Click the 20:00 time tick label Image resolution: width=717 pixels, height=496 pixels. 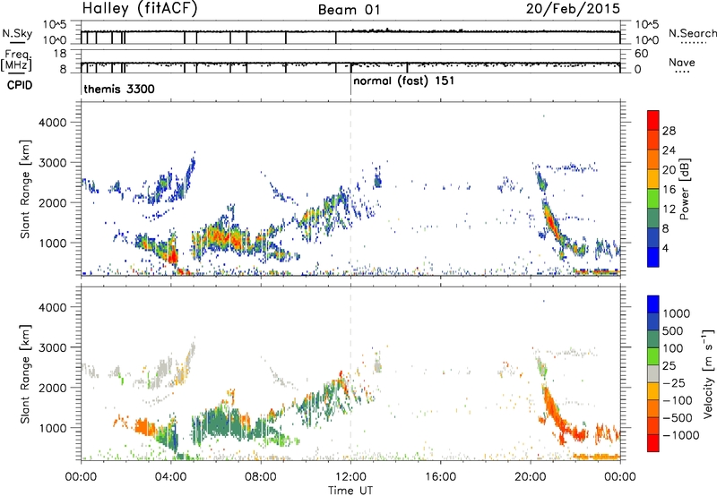pos(531,476)
